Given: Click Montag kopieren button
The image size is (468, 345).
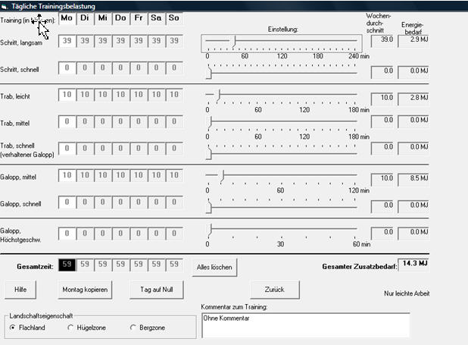Looking at the screenshot, I should pyautogui.click(x=84, y=290).
